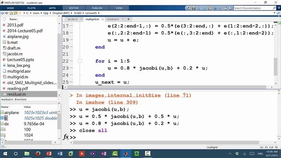The image size is (281, 158).
Task: Click the up one level folder icon
Action: click(x=11, y=13)
